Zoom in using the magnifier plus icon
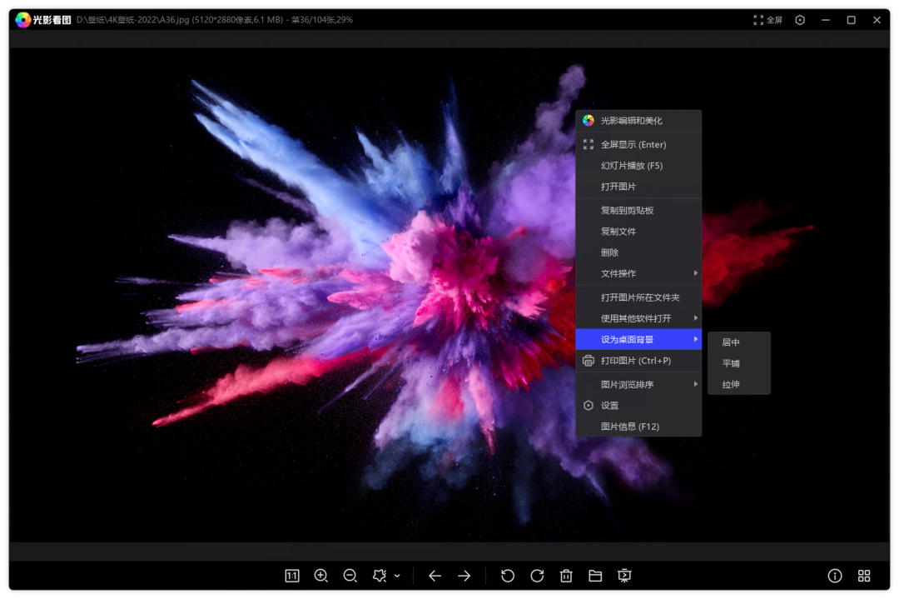Screen dimensions: 899x599 point(321,576)
